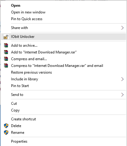
Task: Select Copy from the menu
Action: 63,110
